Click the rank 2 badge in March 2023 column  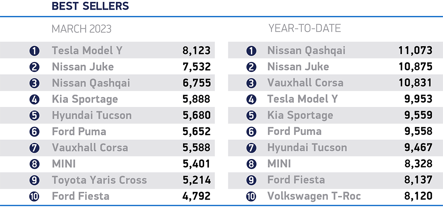point(34,67)
